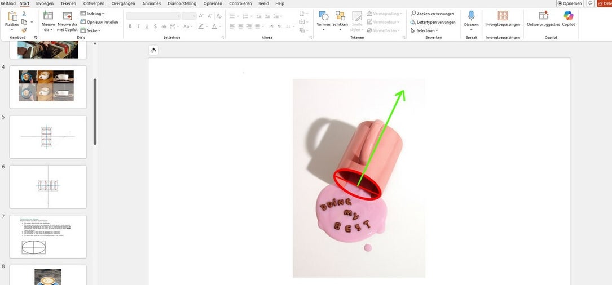Decrease the list indent level
The image size is (612, 285).
click(x=259, y=16)
